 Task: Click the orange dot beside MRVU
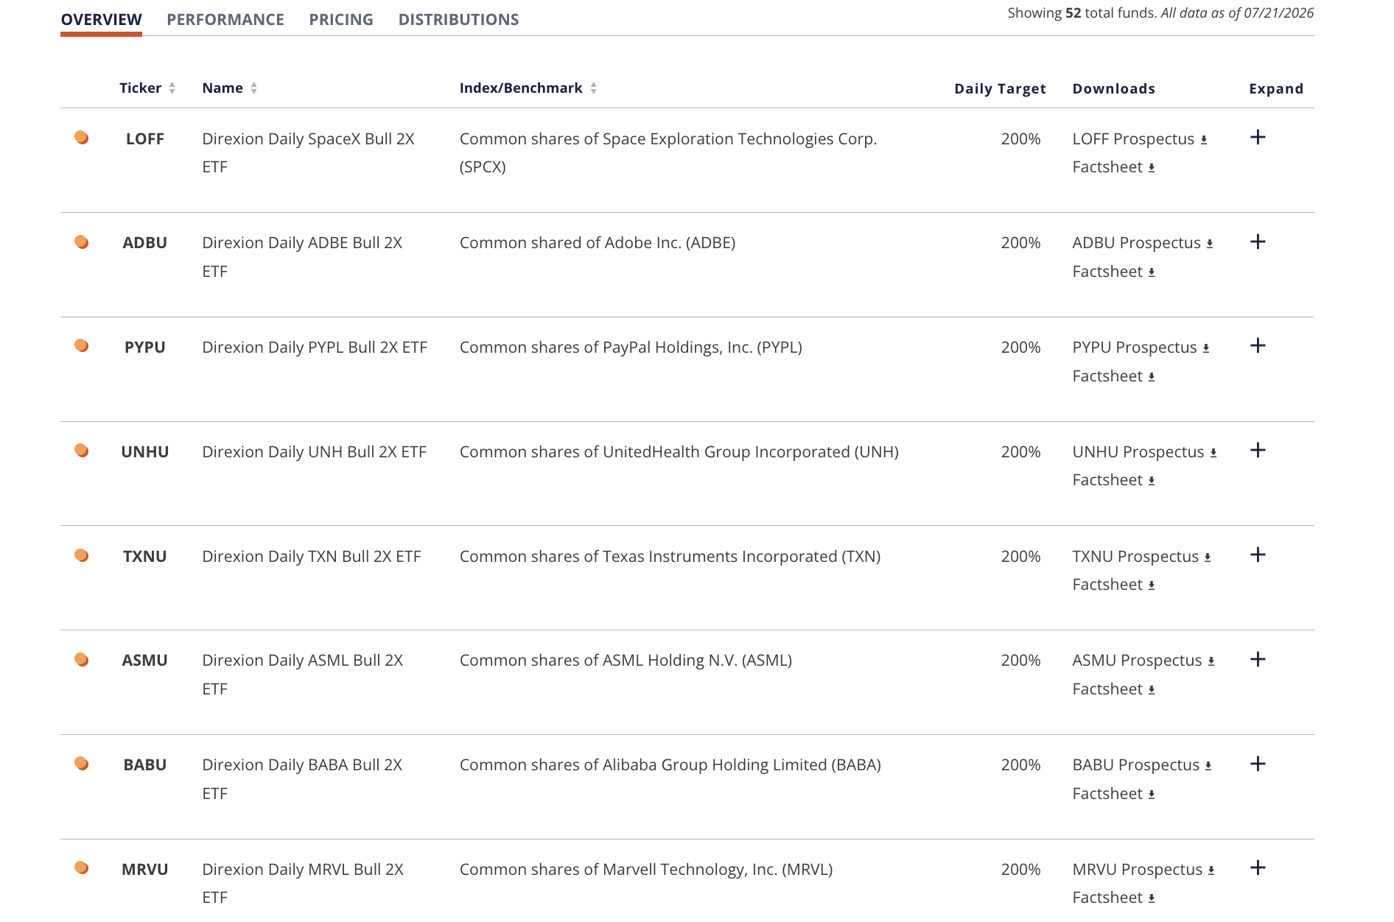(82, 868)
